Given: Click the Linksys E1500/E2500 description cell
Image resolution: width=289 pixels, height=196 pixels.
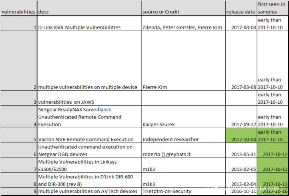Looking at the screenshot, I should coord(89,165).
